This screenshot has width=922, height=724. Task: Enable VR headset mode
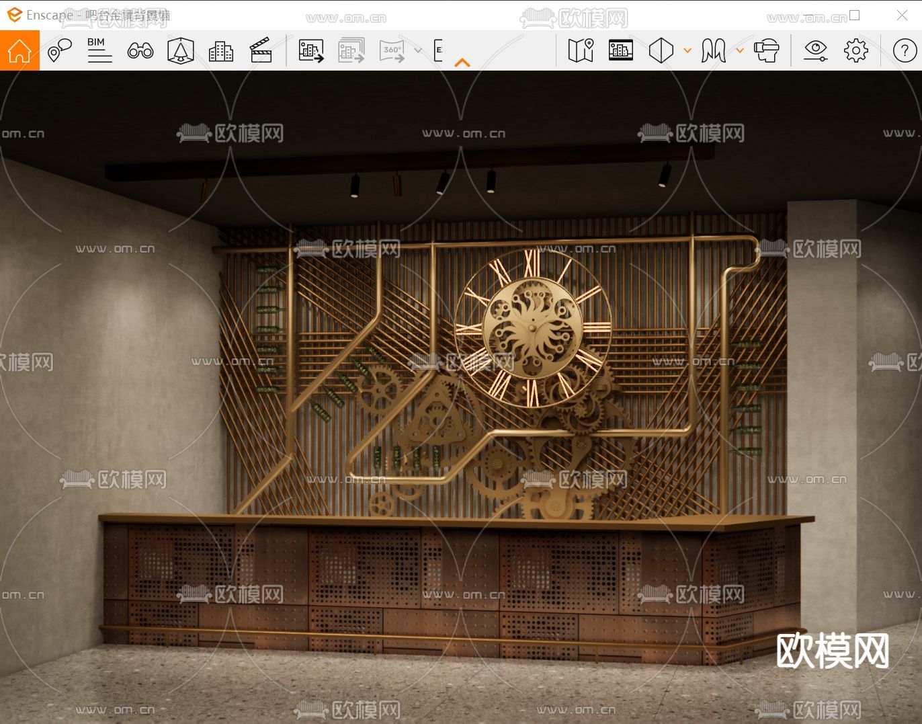[x=766, y=50]
